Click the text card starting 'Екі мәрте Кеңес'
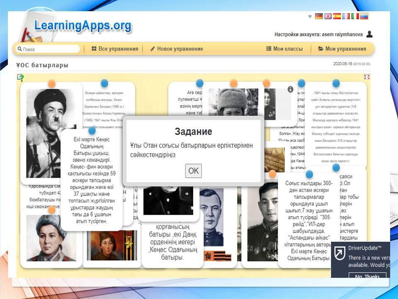The height and width of the screenshot is (299, 398). click(x=92, y=180)
